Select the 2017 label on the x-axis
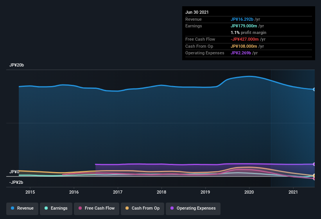The image size is (321, 219). [118, 192]
